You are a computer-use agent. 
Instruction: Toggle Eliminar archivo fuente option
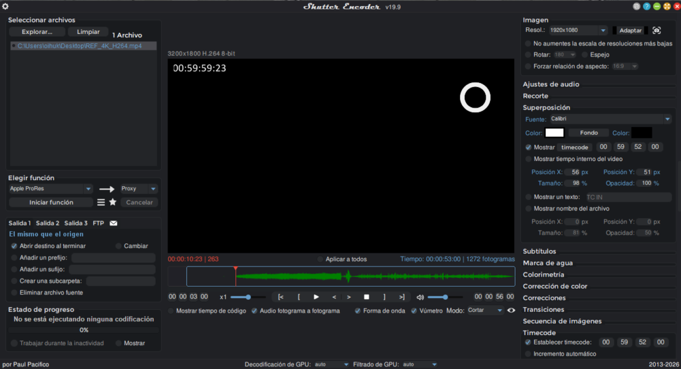pyautogui.click(x=15, y=293)
